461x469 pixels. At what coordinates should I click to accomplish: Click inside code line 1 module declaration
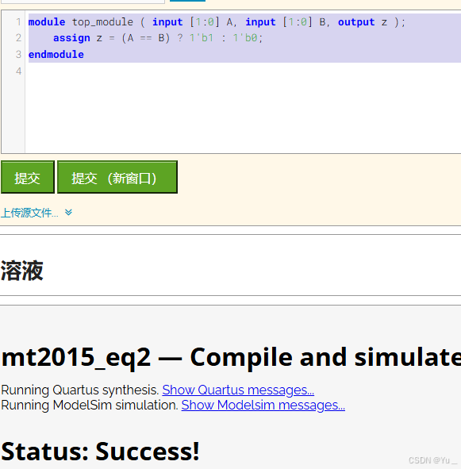217,22
